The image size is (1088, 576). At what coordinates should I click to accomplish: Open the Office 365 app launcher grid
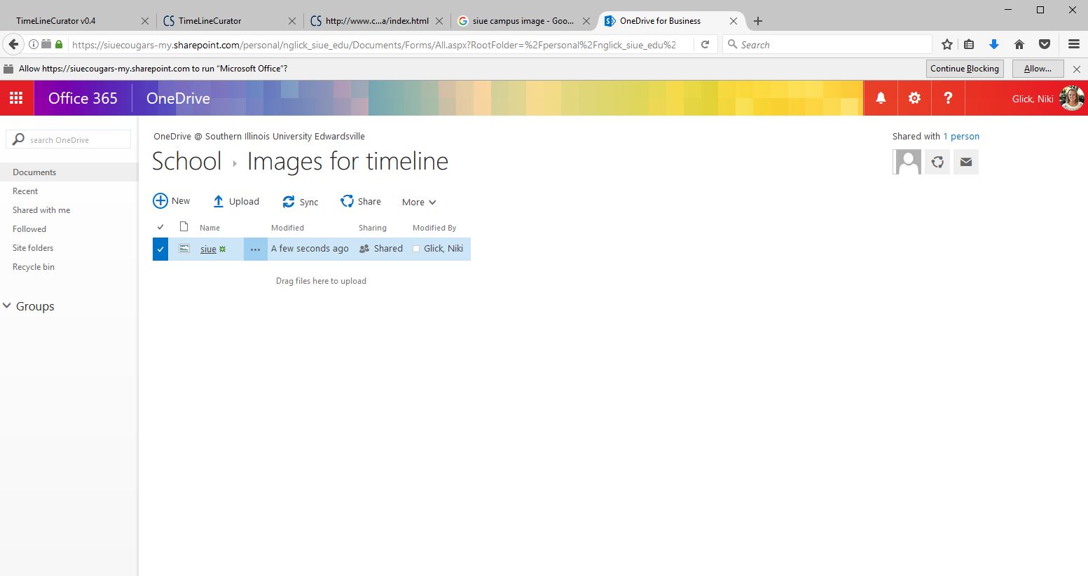(x=16, y=98)
